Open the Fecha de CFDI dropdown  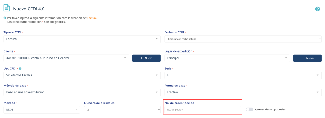tap(243, 39)
